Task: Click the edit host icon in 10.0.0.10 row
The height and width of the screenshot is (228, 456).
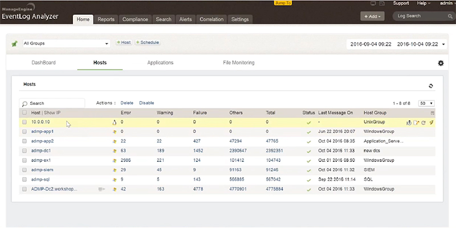Action: pos(416,123)
